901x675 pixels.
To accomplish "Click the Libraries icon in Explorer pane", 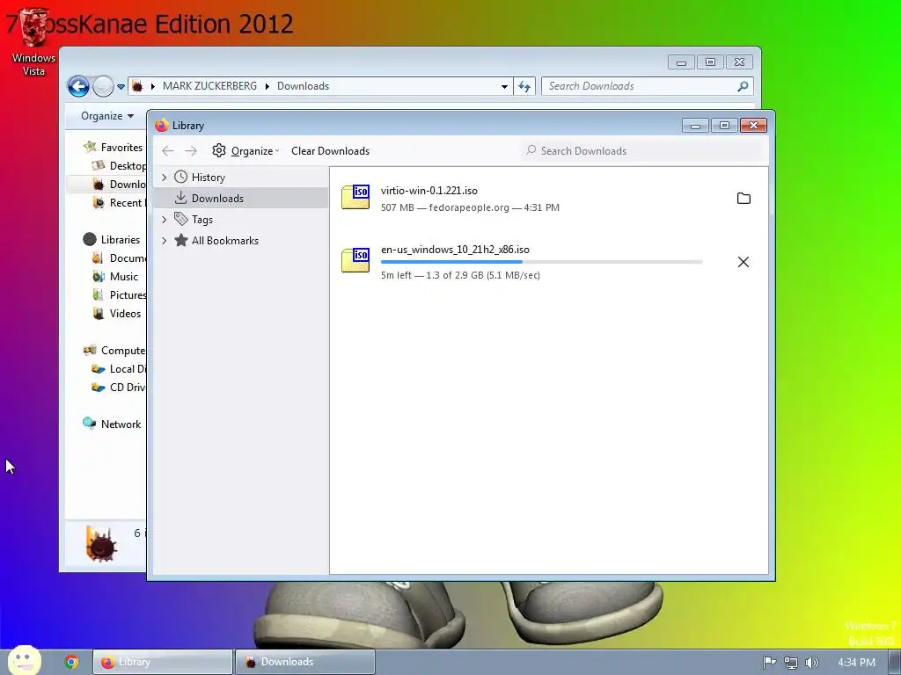I will coord(89,239).
